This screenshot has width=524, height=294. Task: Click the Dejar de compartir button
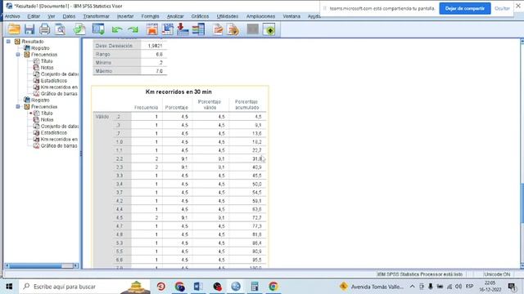coord(465,8)
